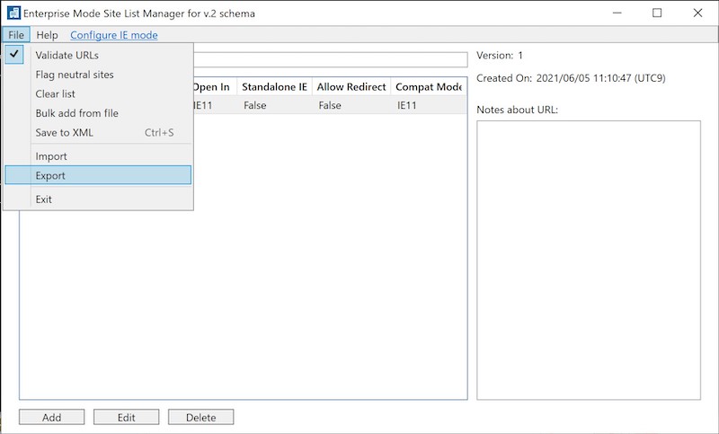Image resolution: width=719 pixels, height=434 pixels.
Task: Maximize the Site List Manager window
Action: 657,13
